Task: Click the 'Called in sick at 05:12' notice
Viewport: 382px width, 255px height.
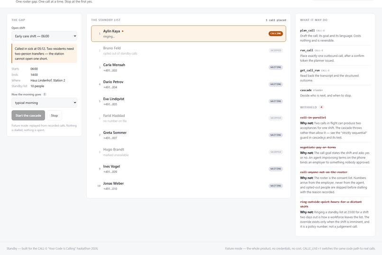Action: pos(44,54)
